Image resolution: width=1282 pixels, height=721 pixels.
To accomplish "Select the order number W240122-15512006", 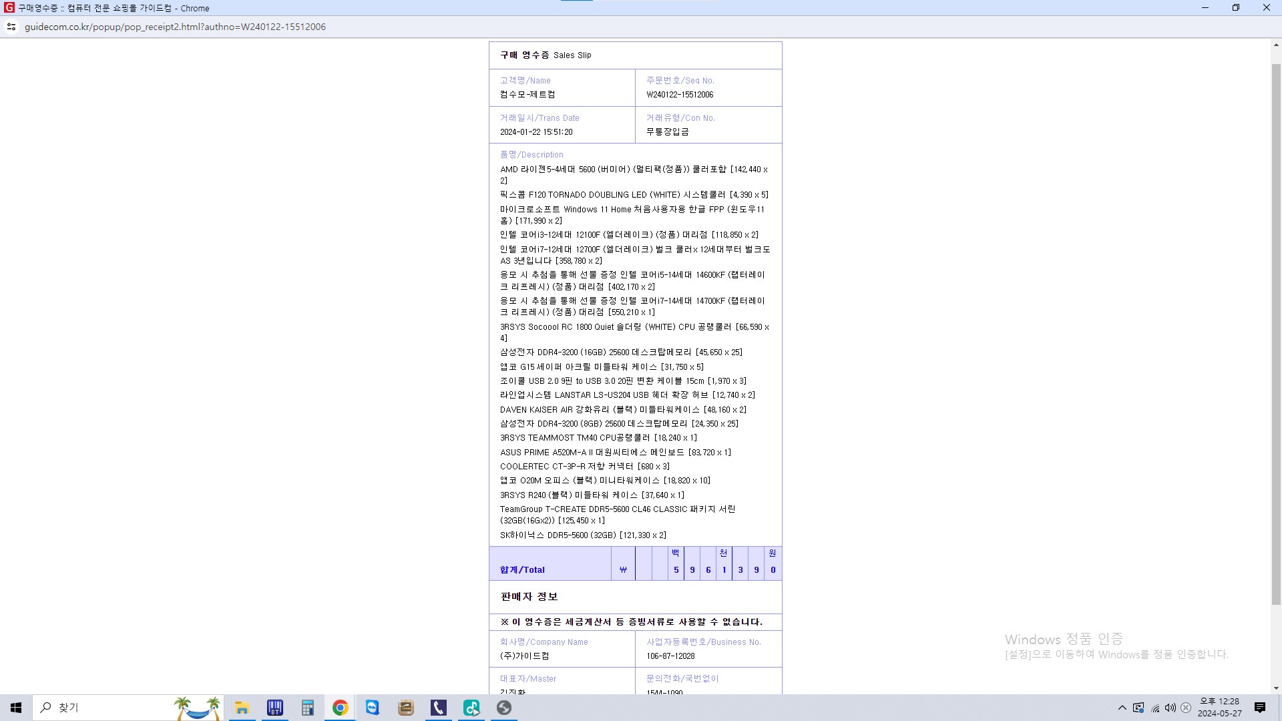I will (x=680, y=95).
